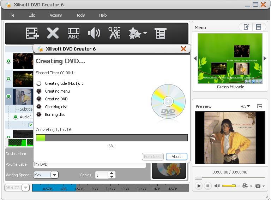Open the D5 4.7G disc type dropdown
Viewport: 271px width, 200px height.
[x=25, y=188]
